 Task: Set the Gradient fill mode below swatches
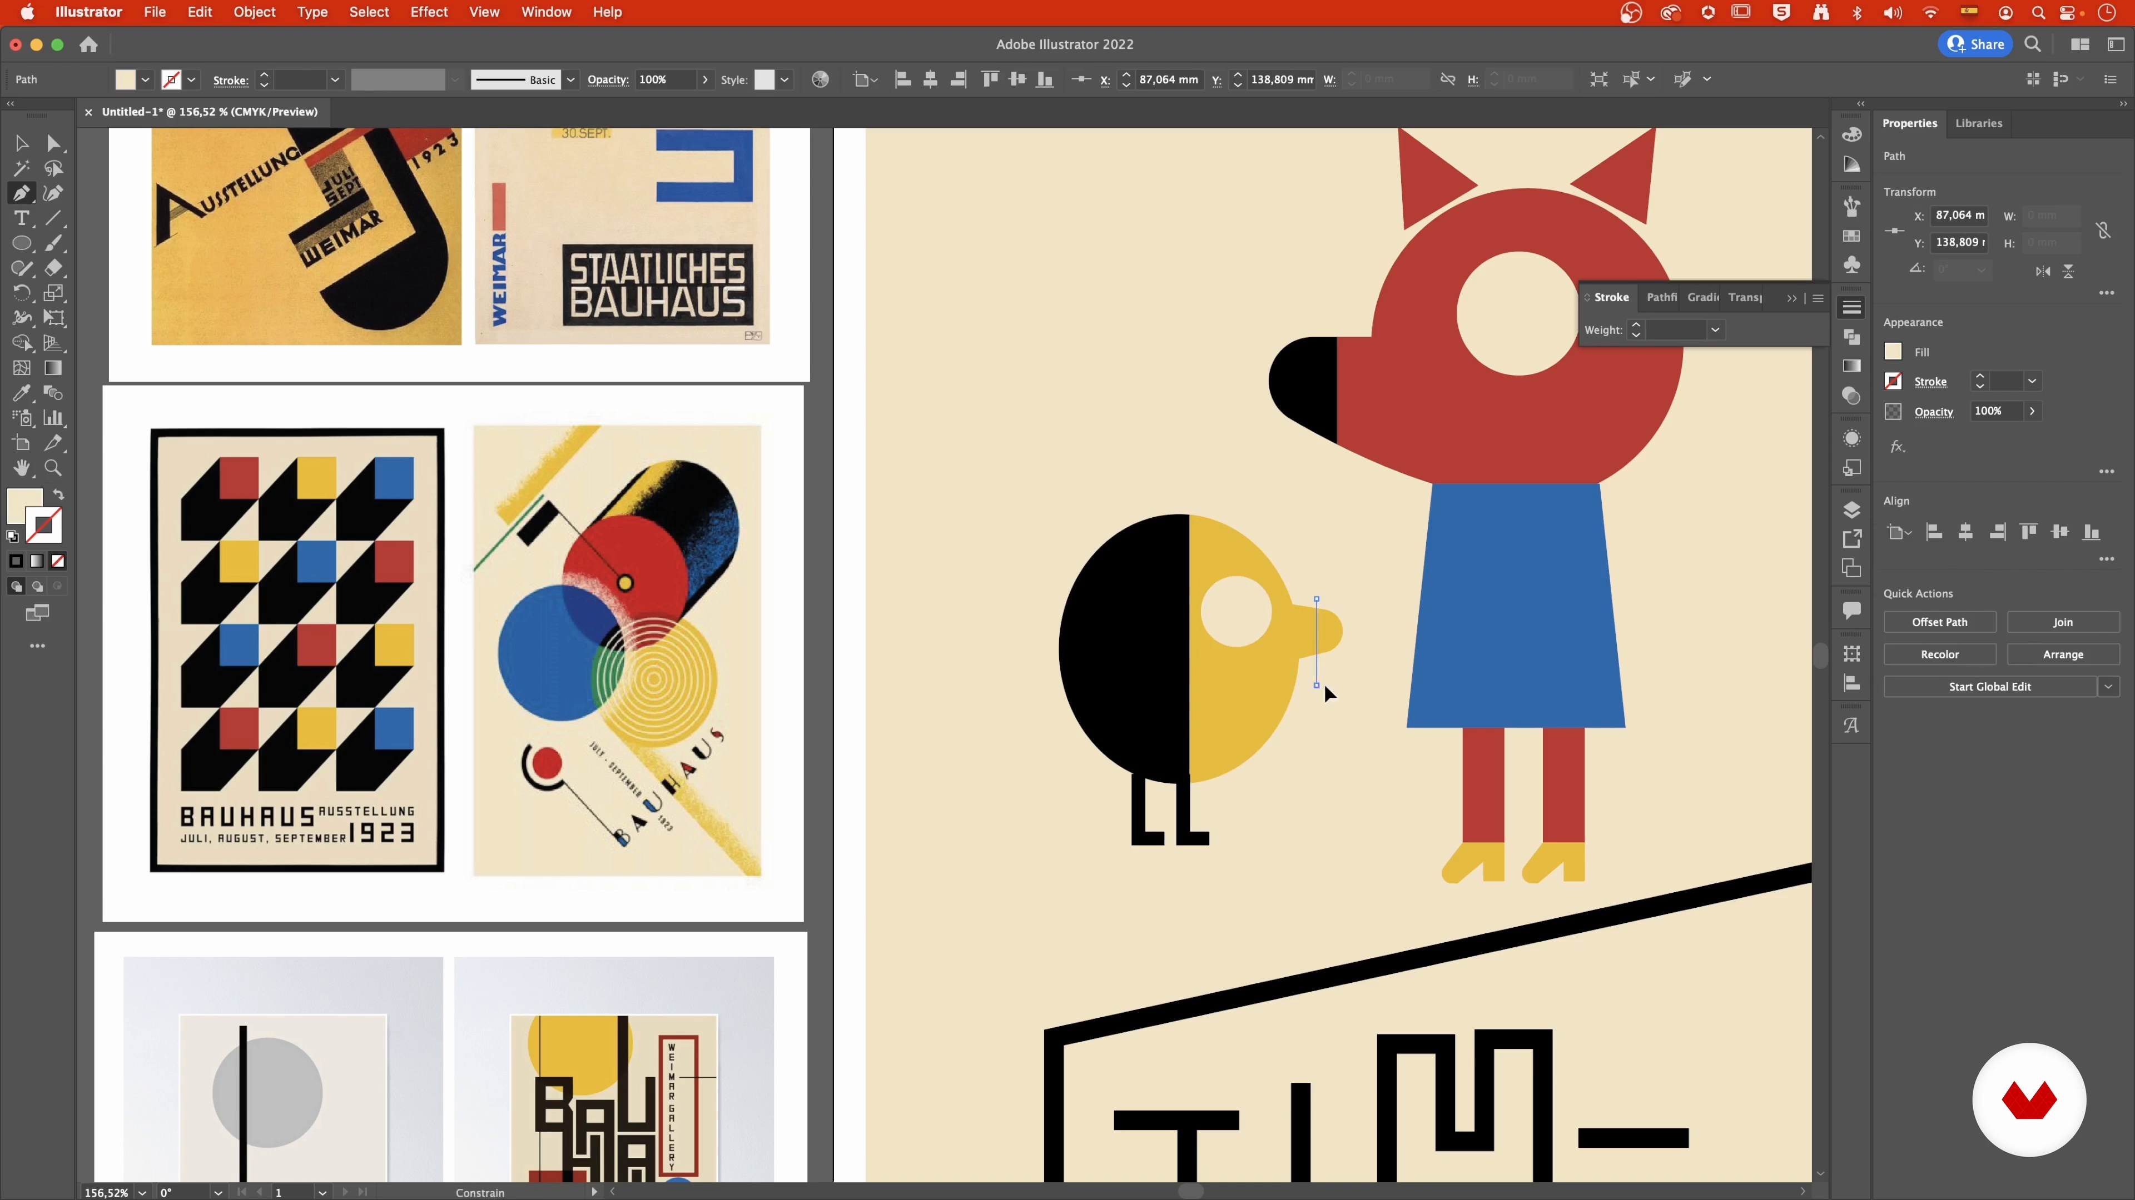tap(37, 562)
